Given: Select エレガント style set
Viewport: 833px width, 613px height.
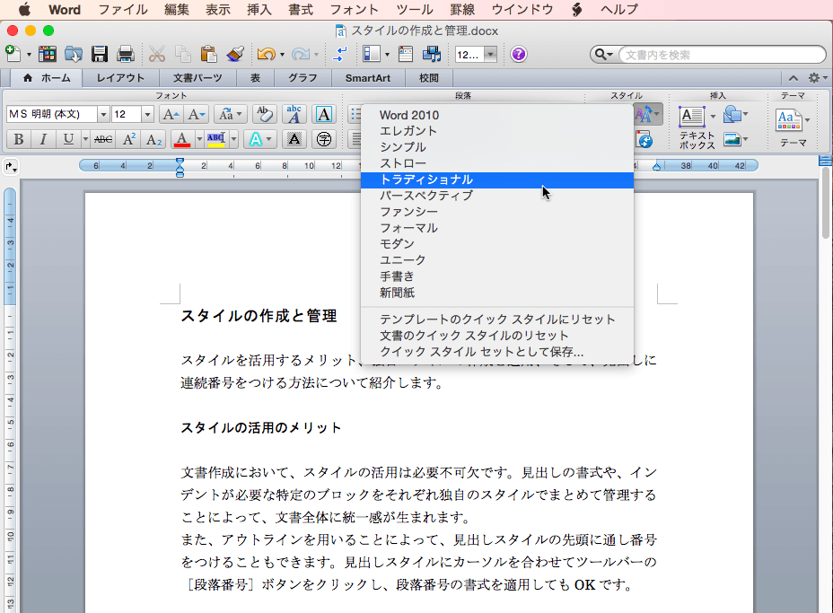Looking at the screenshot, I should [x=496, y=131].
